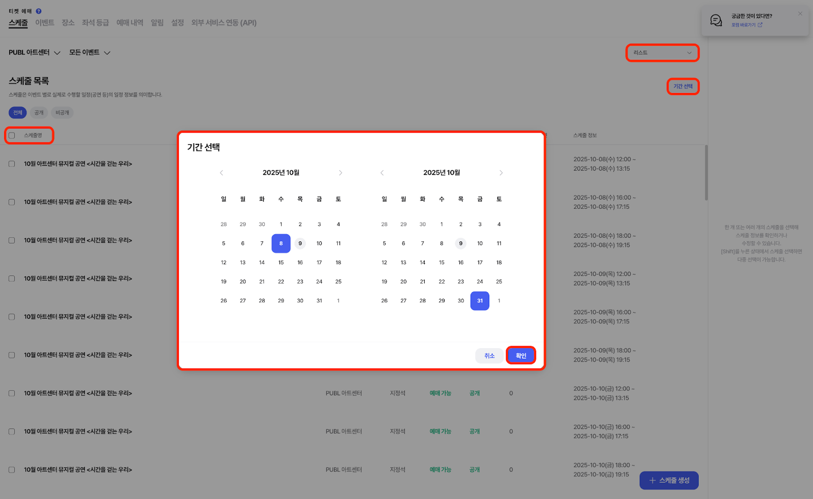The image size is (813, 499).
Task: Confirm date range with 확인 button
Action: [x=521, y=356]
